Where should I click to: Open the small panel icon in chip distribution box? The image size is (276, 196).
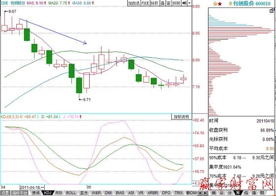[272, 11]
